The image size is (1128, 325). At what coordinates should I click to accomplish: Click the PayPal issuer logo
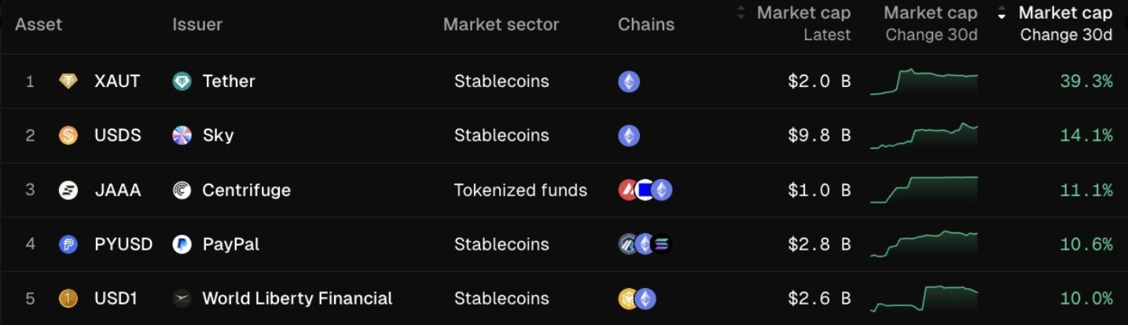182,244
